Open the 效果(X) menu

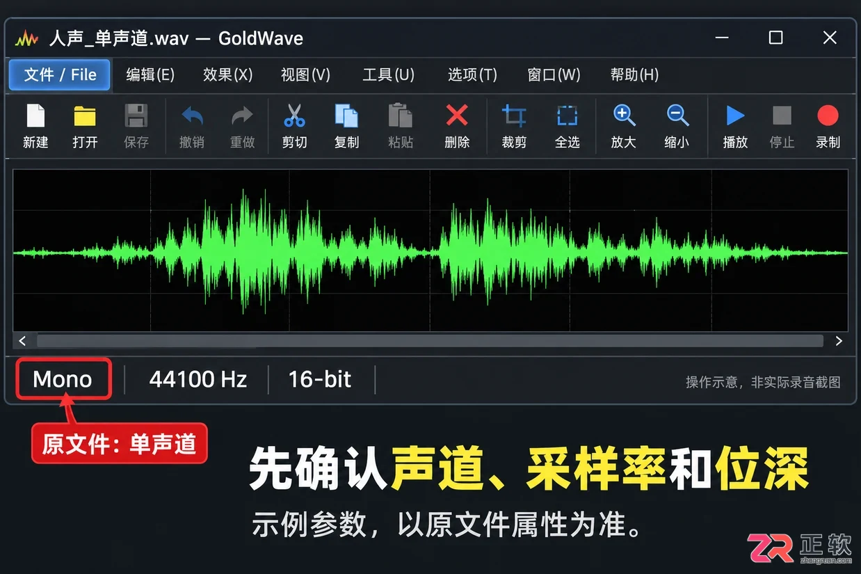(x=227, y=74)
